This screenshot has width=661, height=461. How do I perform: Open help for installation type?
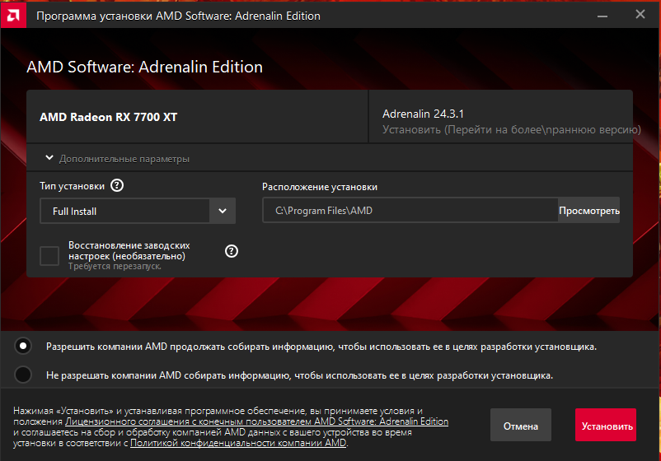pos(117,185)
